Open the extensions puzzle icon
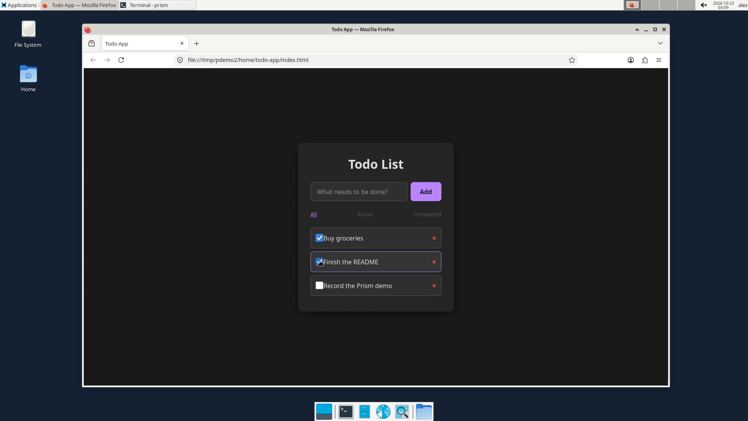748x421 pixels. (645, 60)
